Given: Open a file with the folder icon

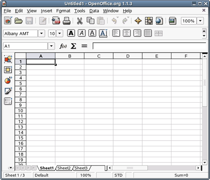Looking at the screenshot, I should [x=18, y=21].
